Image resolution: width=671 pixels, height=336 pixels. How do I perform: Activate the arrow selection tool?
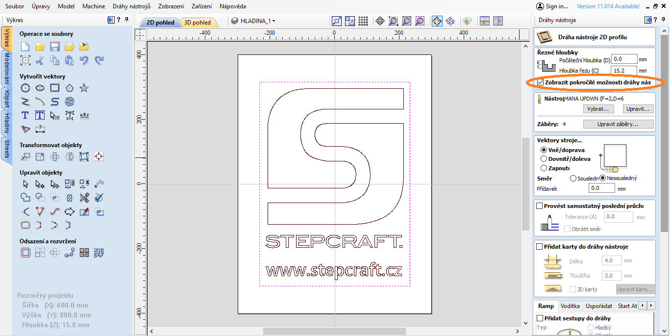click(x=25, y=184)
